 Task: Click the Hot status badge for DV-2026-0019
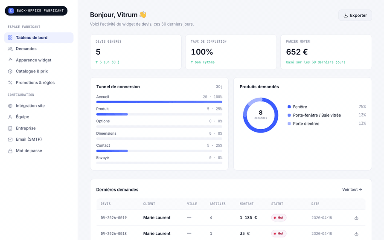(279, 218)
